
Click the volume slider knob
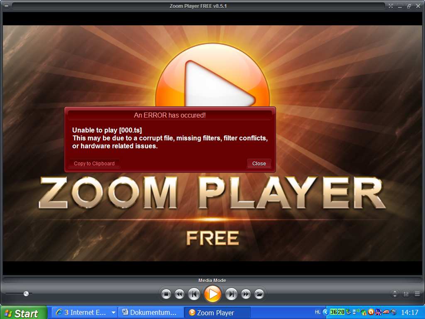[26, 294]
